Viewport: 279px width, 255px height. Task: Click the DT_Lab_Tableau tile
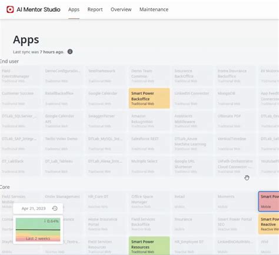point(63,166)
